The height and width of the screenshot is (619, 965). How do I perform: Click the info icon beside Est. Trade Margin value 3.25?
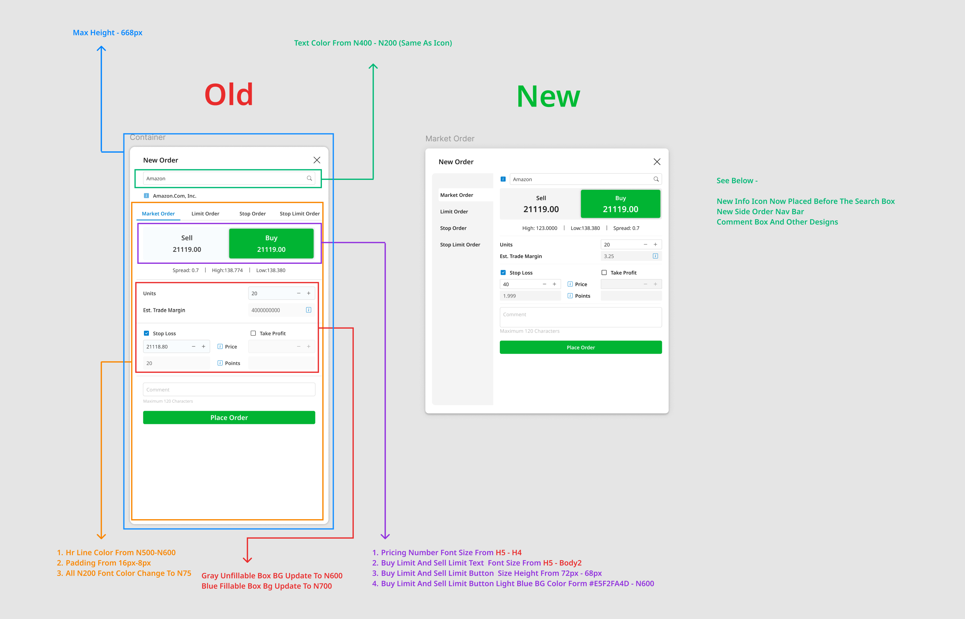click(656, 256)
